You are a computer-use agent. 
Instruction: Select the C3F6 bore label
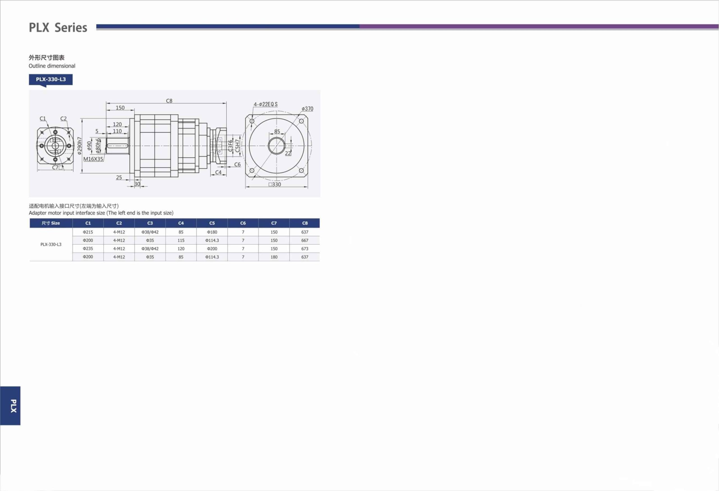(x=231, y=146)
